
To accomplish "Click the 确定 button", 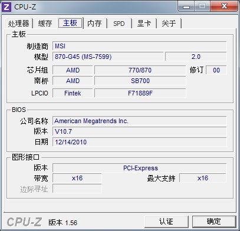I will click(214, 222).
